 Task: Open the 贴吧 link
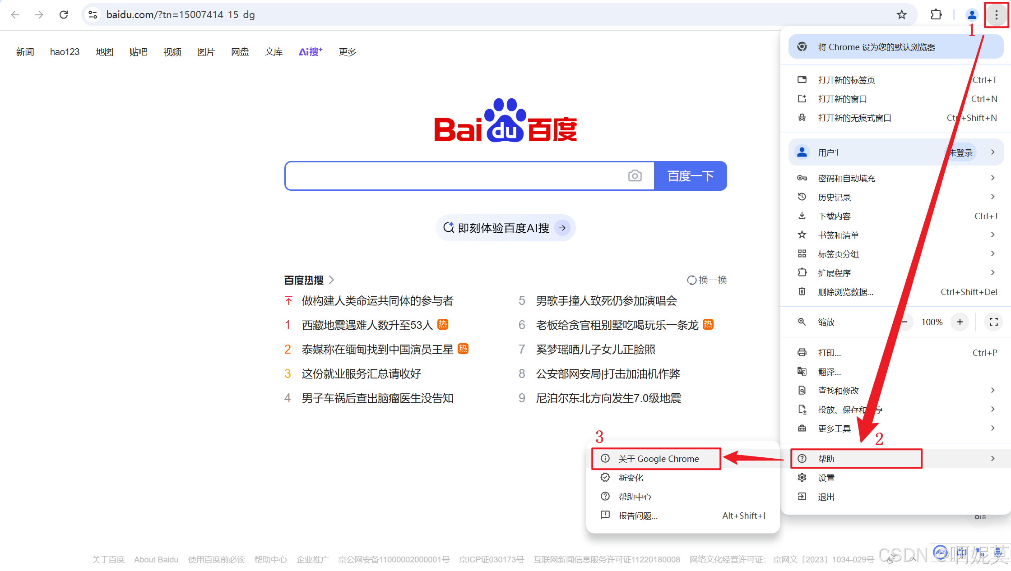(138, 52)
